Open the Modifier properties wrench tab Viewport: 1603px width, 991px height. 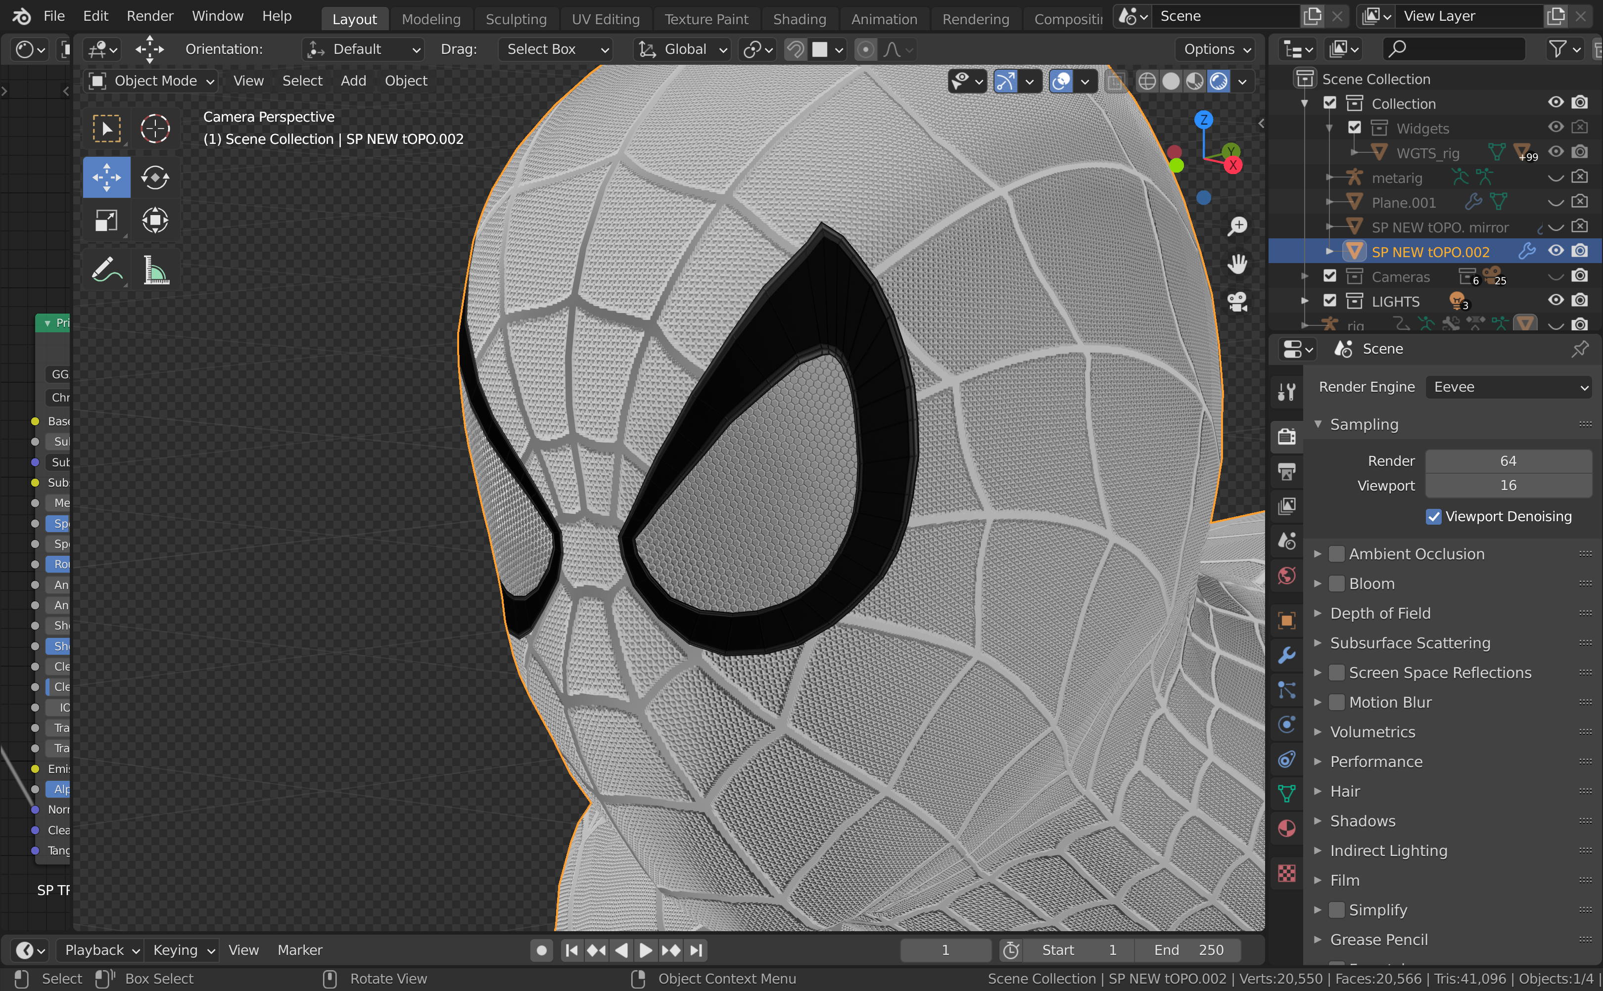(1286, 655)
